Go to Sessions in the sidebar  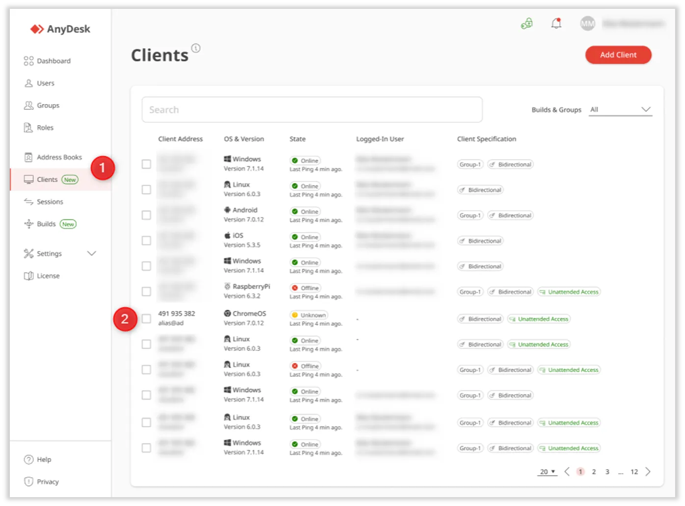[50, 202]
